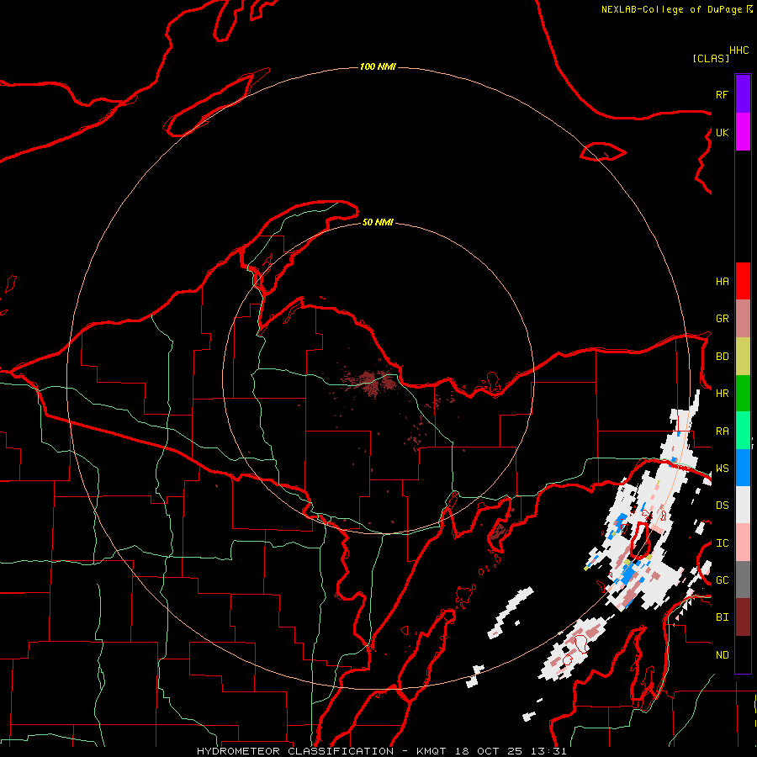Click the 'HA' legend label
Image resolution: width=757 pixels, height=757 pixels.
click(722, 282)
